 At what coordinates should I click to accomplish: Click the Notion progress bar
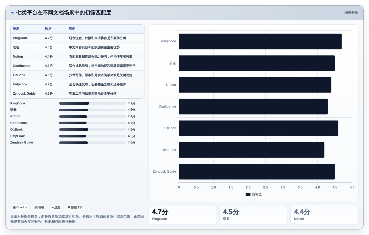(92, 117)
